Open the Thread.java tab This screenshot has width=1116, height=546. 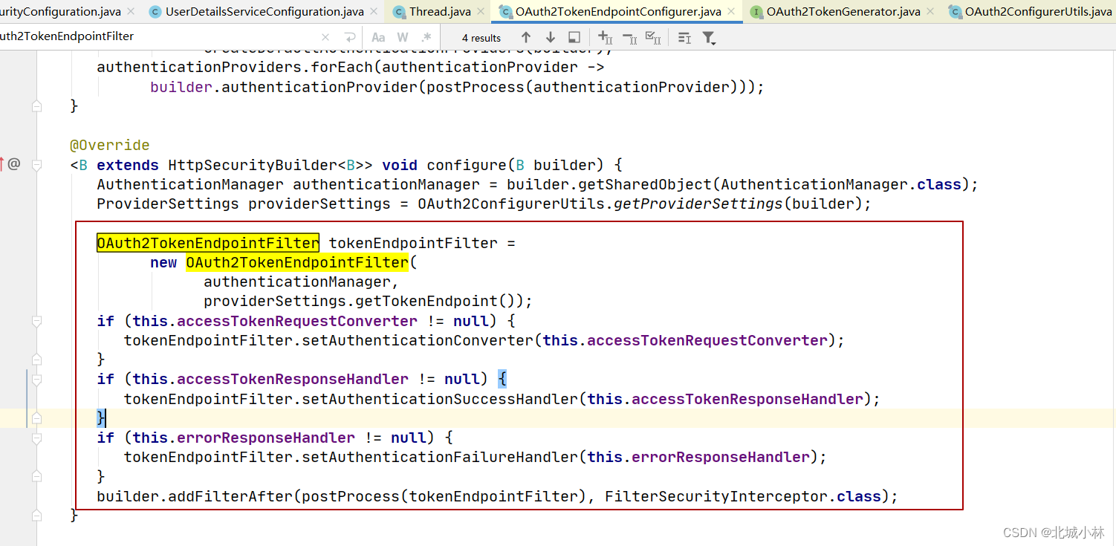tap(440, 12)
